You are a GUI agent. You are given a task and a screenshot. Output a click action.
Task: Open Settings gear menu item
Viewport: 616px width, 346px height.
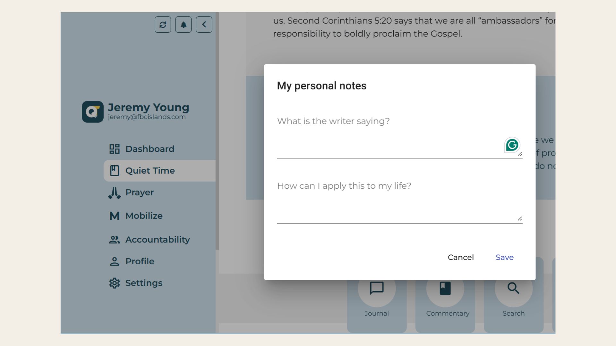coord(143,283)
